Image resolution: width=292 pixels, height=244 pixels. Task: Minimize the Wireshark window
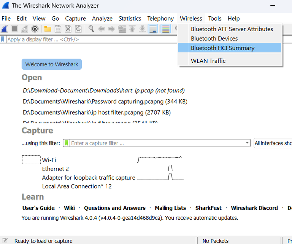(x=273, y=5)
